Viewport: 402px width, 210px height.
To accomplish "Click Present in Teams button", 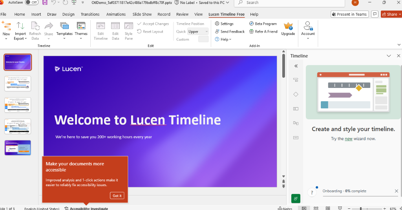I will (x=350, y=14).
